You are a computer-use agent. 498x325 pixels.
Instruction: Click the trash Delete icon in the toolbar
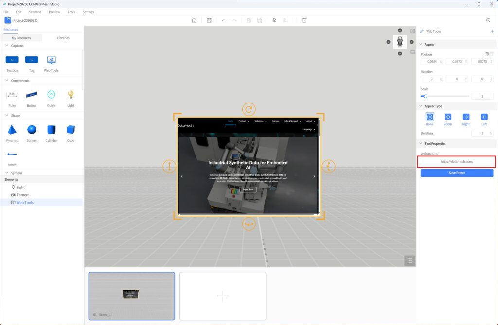[x=304, y=20]
